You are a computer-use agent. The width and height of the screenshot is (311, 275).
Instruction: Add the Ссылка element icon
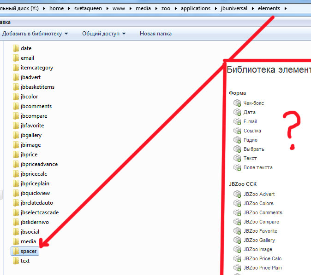coord(237,131)
